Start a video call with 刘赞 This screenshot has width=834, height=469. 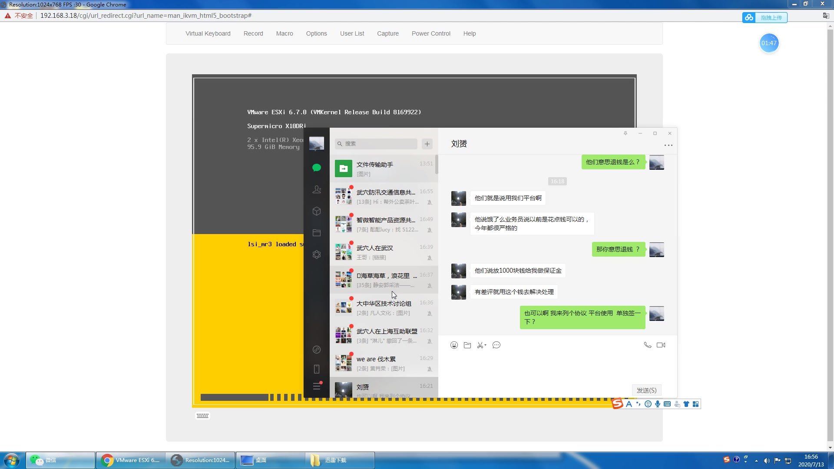661,345
